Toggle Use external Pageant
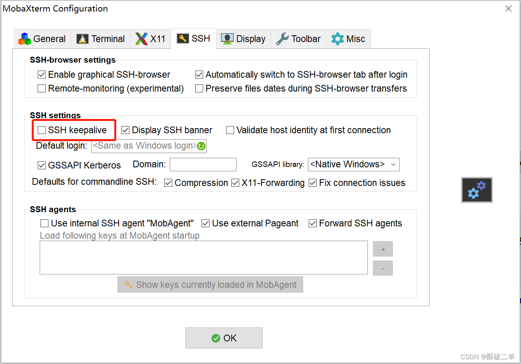 206,223
